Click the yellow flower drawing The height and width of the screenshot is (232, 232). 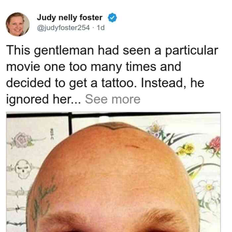[x=186, y=149]
